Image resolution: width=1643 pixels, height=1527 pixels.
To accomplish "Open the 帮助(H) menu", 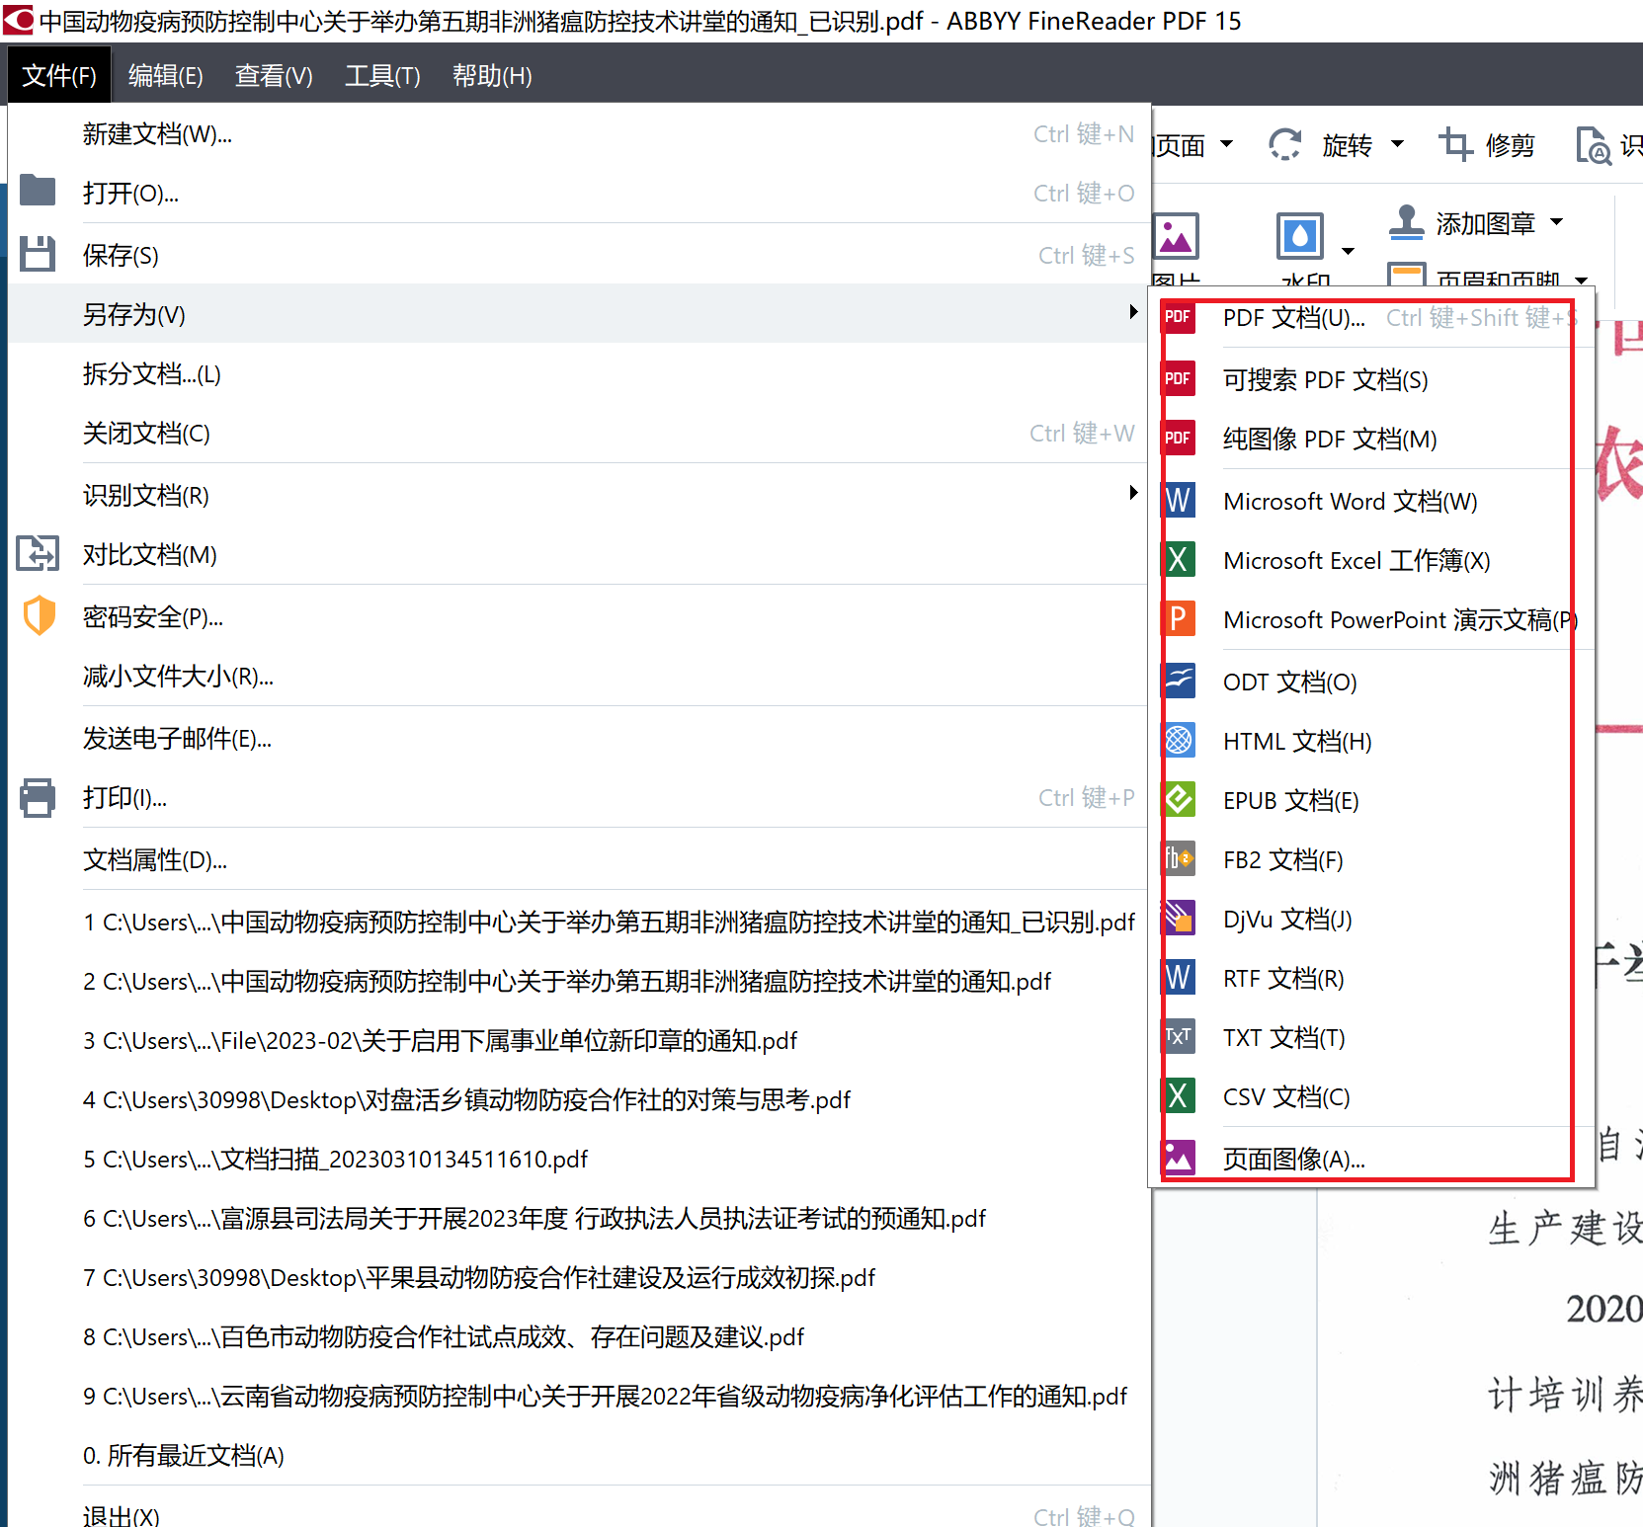I will (492, 75).
